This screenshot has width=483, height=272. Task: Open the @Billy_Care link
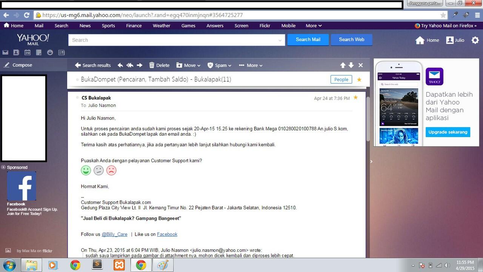coord(114,234)
